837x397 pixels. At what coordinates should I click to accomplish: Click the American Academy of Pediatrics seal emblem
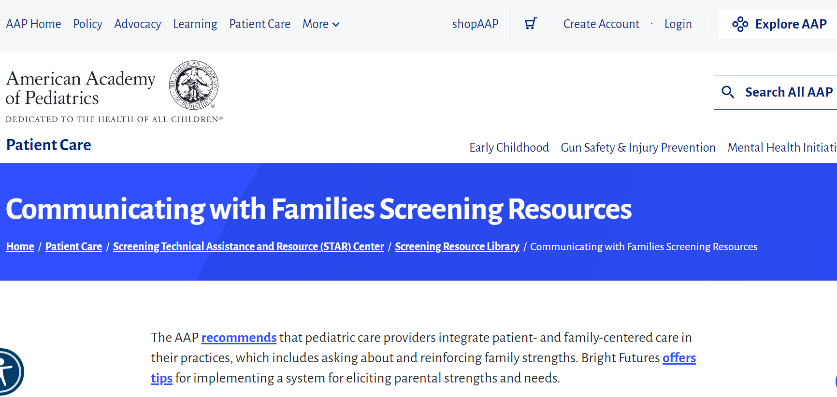coord(194,85)
